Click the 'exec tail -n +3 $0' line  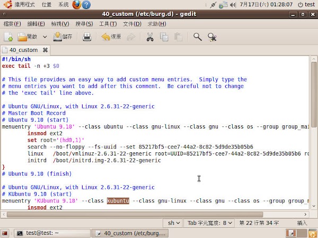click(x=31, y=66)
